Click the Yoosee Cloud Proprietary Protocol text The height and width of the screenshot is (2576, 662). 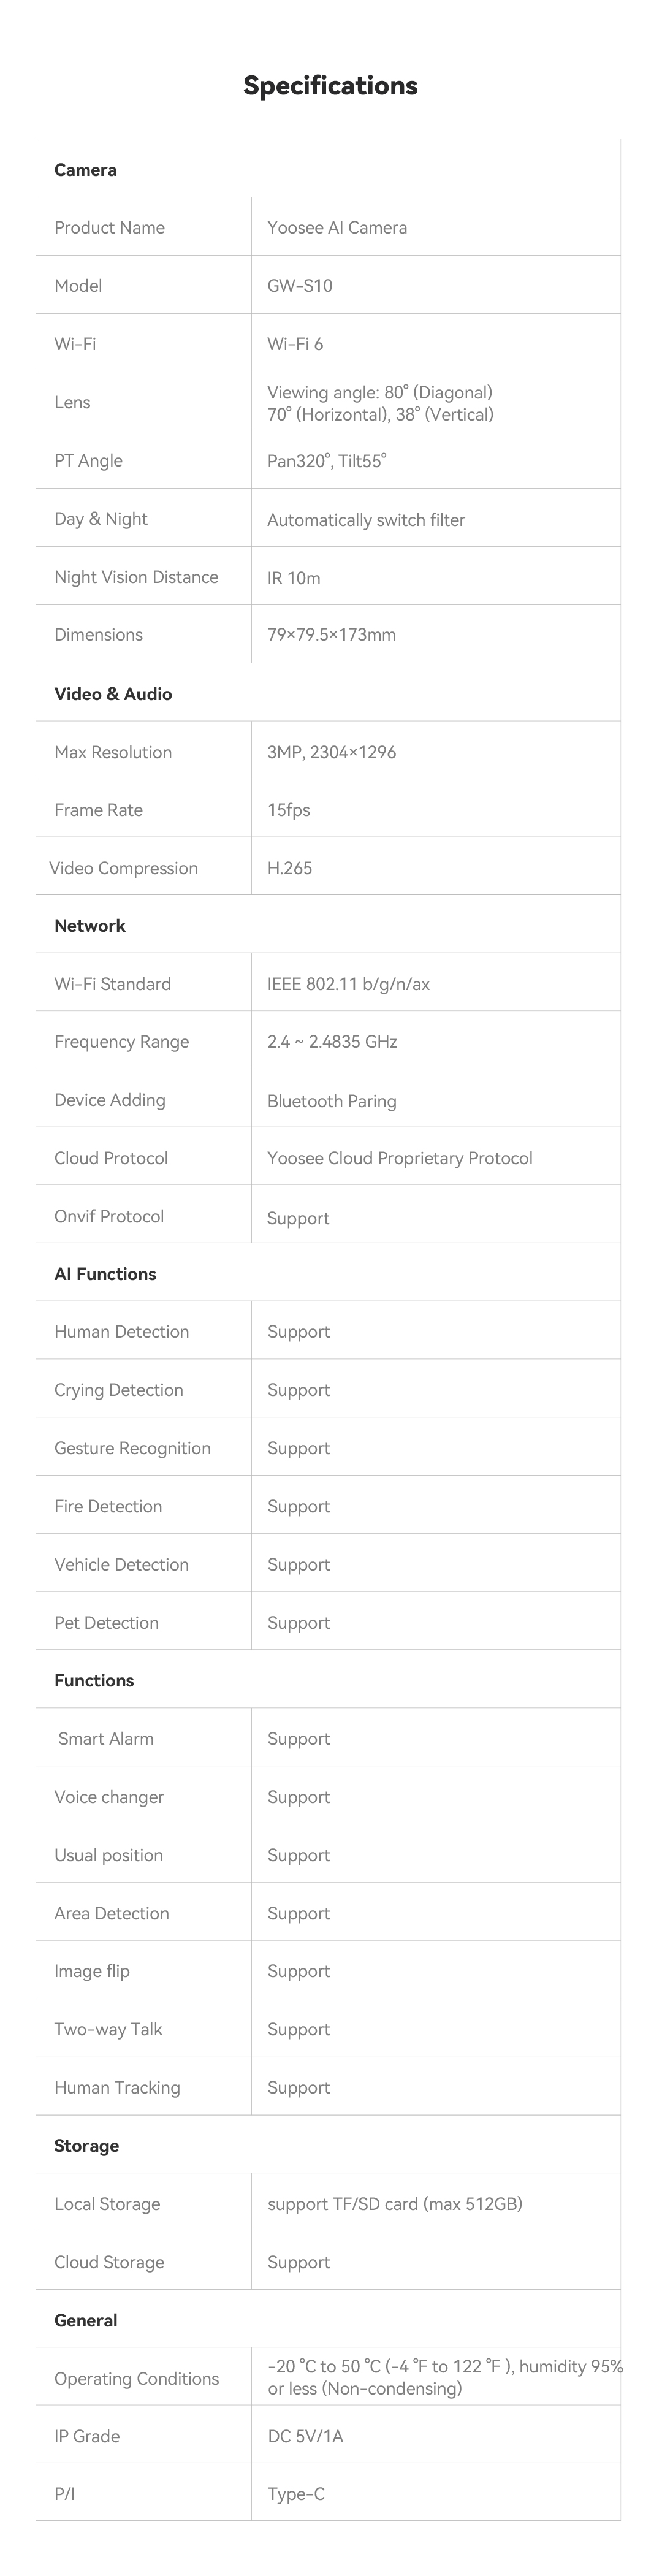point(399,1158)
